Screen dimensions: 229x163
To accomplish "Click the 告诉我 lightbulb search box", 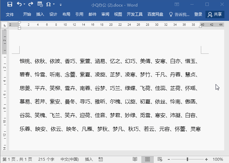I will pyautogui.click(x=179, y=14).
